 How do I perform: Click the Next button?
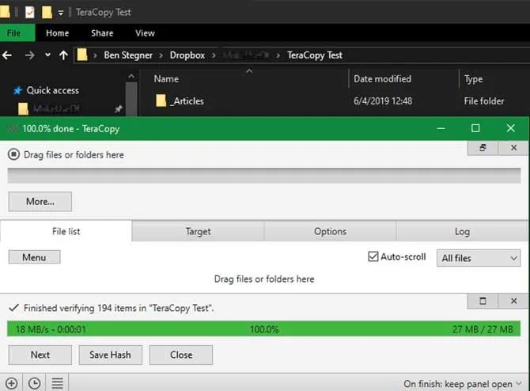click(x=40, y=355)
